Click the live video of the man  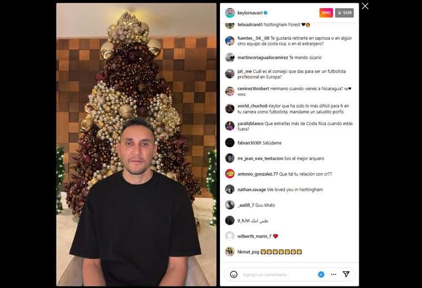tap(136, 145)
